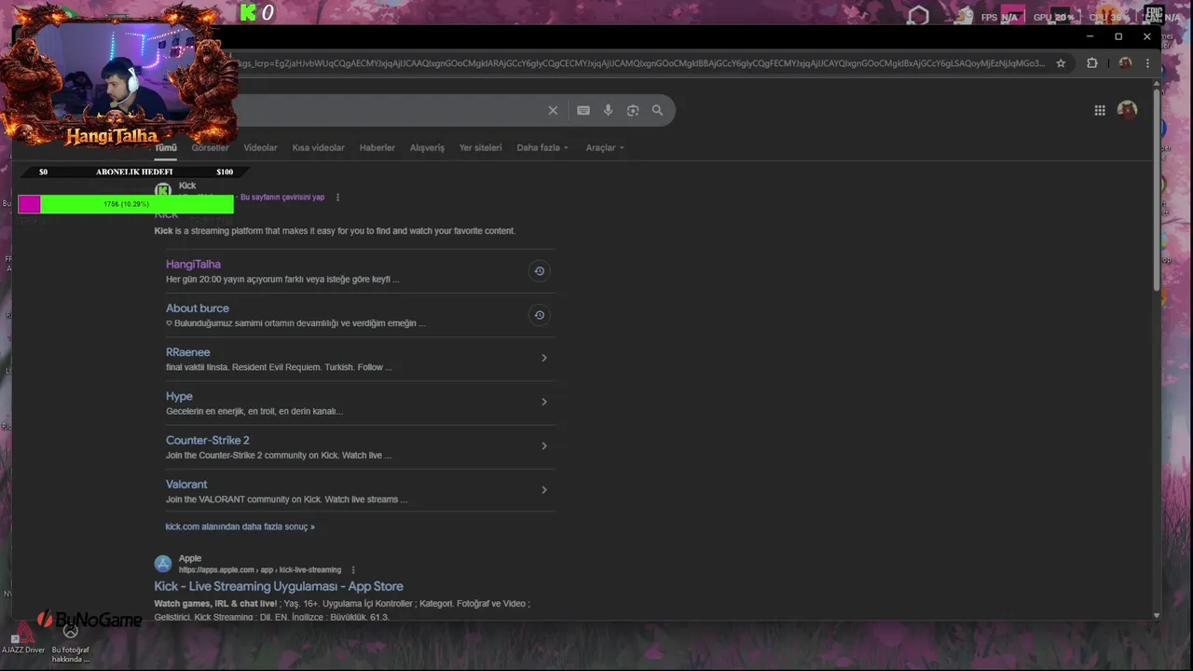
Task: Click the hexagon overlay icon at top
Action: [918, 15]
